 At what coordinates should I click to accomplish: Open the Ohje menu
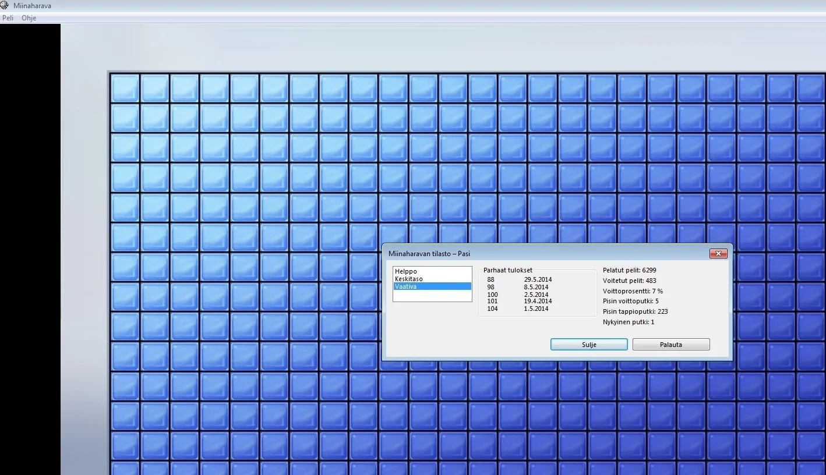(x=29, y=18)
